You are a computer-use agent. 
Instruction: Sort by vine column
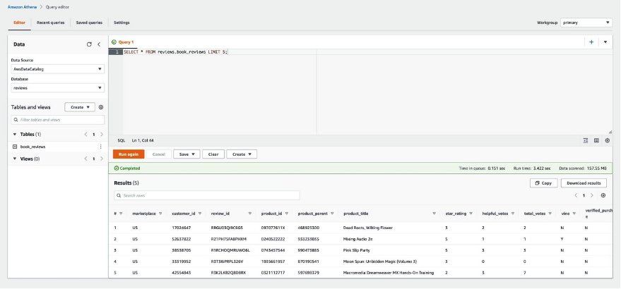(574, 214)
